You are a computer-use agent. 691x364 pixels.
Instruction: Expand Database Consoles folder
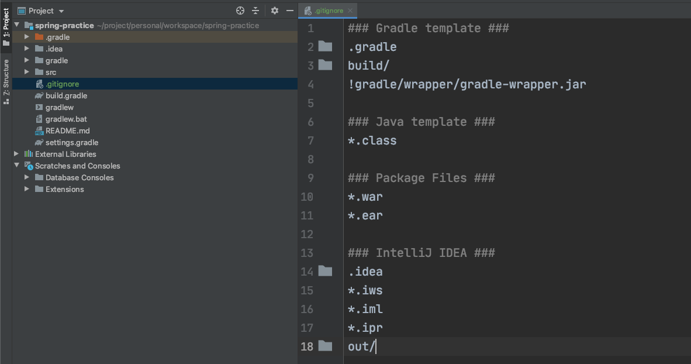tap(27, 177)
